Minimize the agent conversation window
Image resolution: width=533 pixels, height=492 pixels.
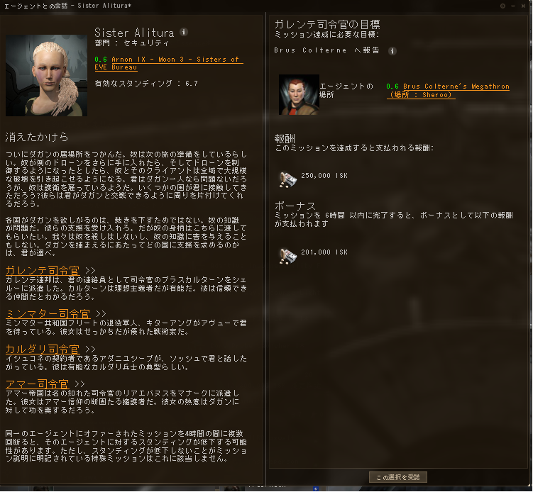(513, 6)
